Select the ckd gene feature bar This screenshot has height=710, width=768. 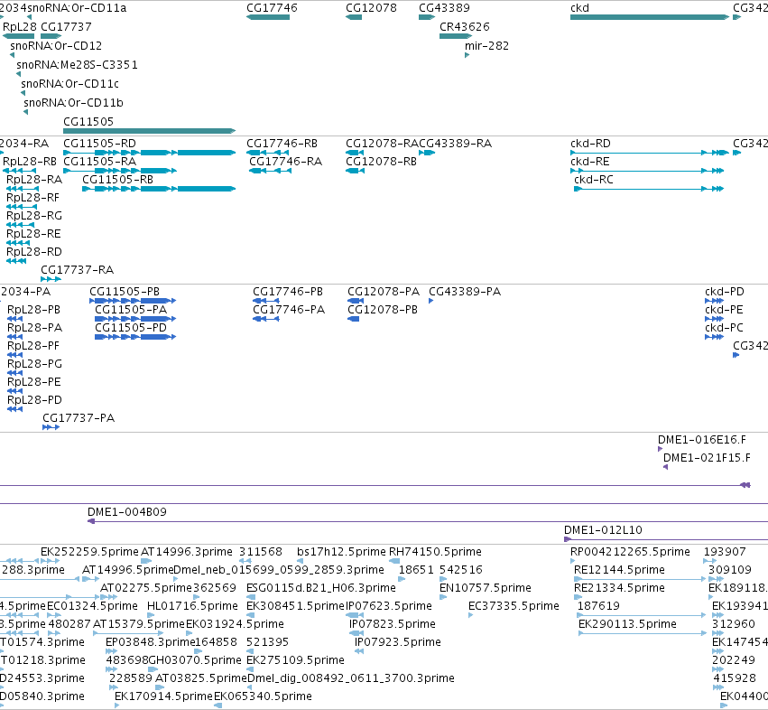[650, 17]
